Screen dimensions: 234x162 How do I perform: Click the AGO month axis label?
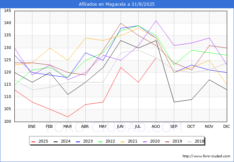click(156, 126)
